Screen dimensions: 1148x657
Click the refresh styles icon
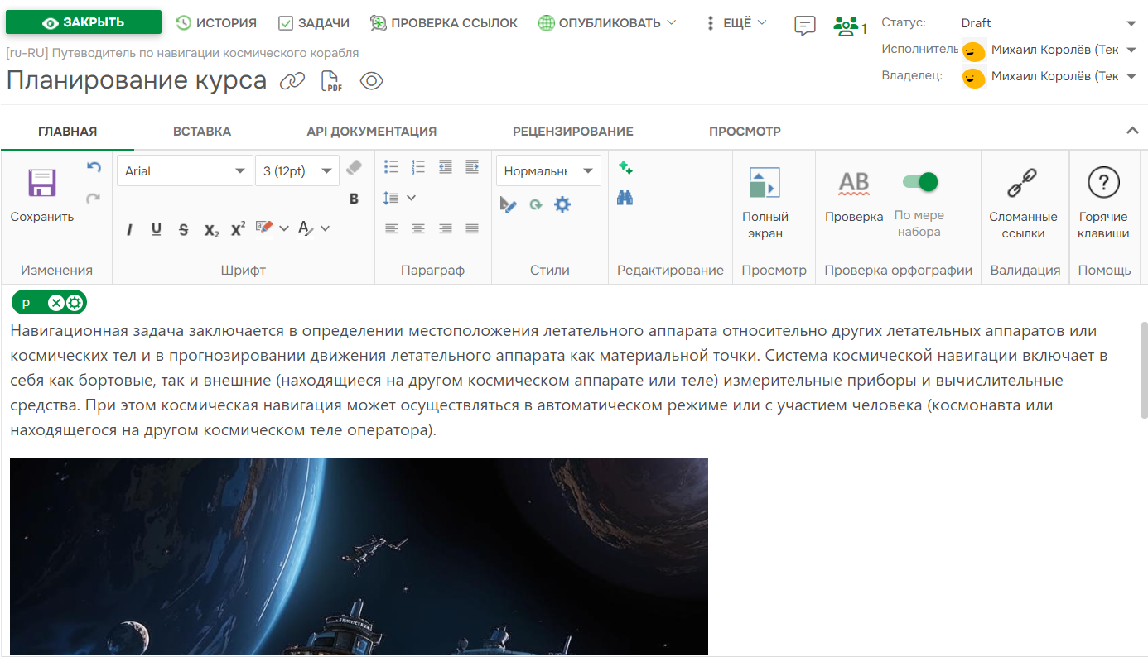click(x=536, y=204)
